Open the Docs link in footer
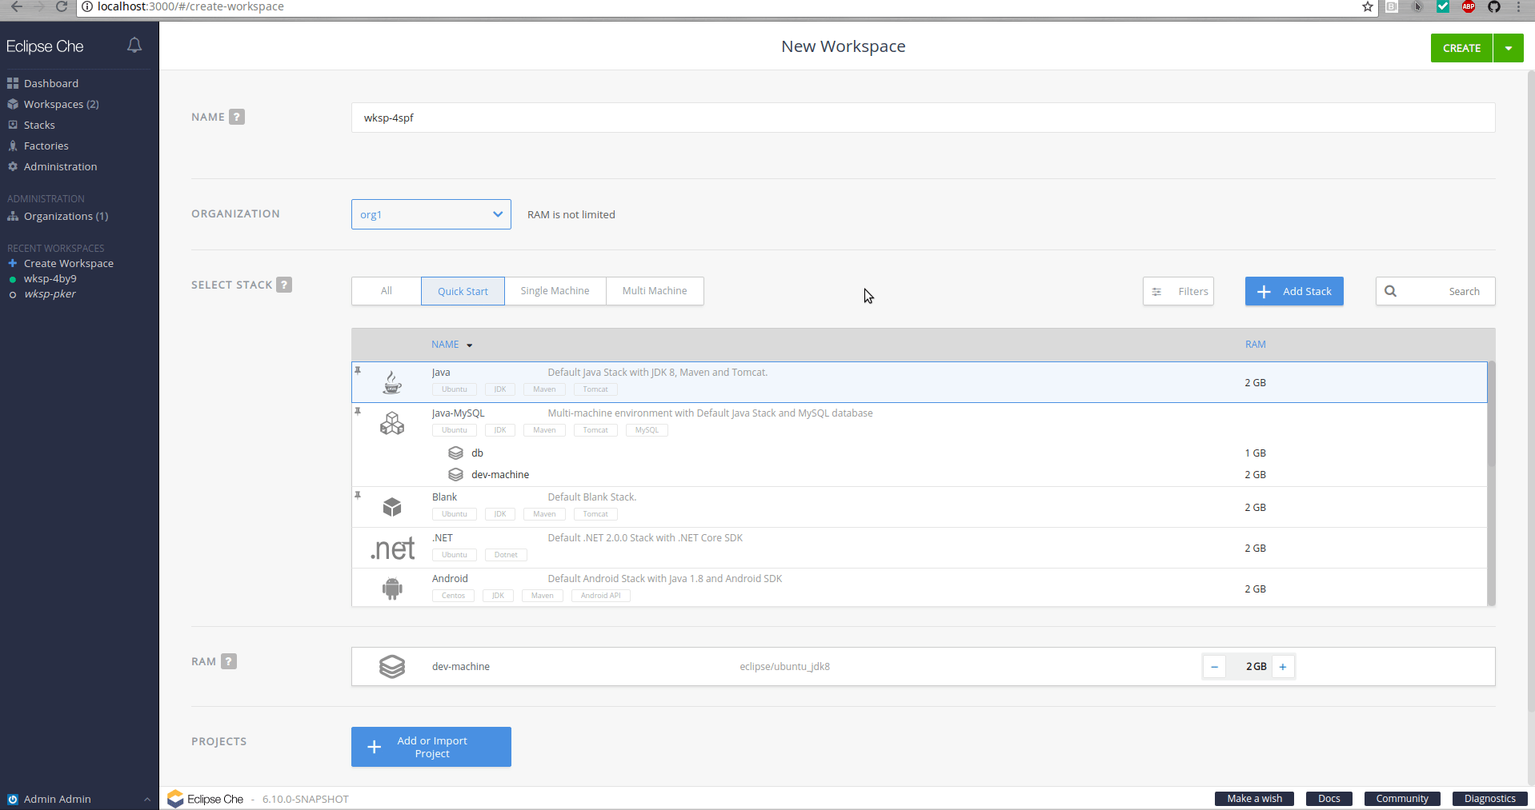The height and width of the screenshot is (810, 1535). pos(1329,799)
